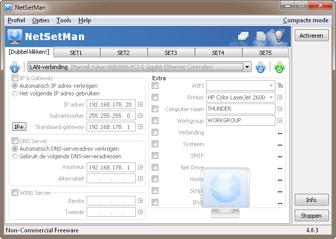336x239 pixels.
Task: Click the add network adapter plus icon
Action: click(x=15, y=67)
